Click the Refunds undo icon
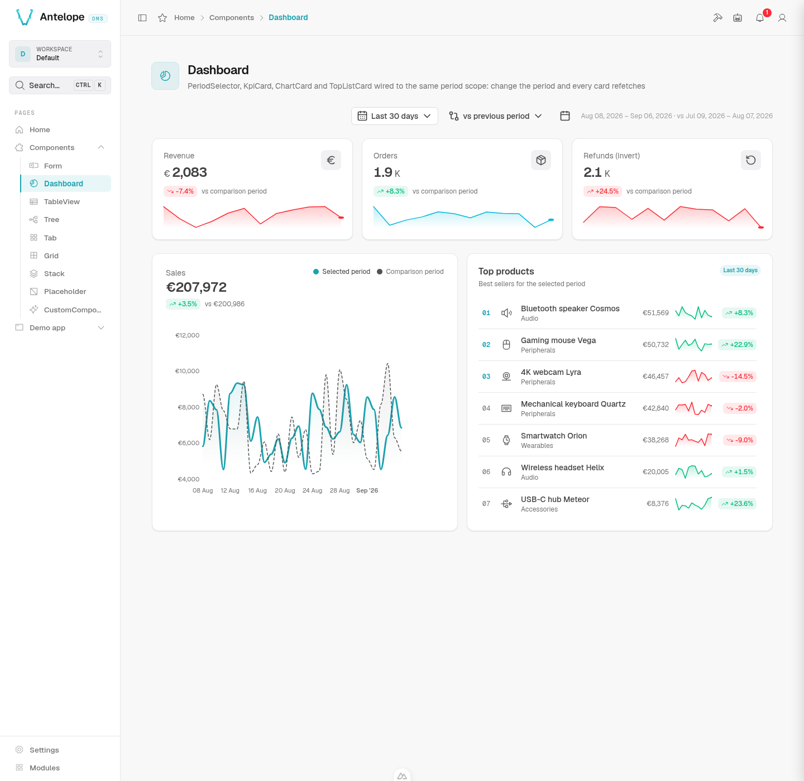This screenshot has width=804, height=781. pyautogui.click(x=751, y=160)
